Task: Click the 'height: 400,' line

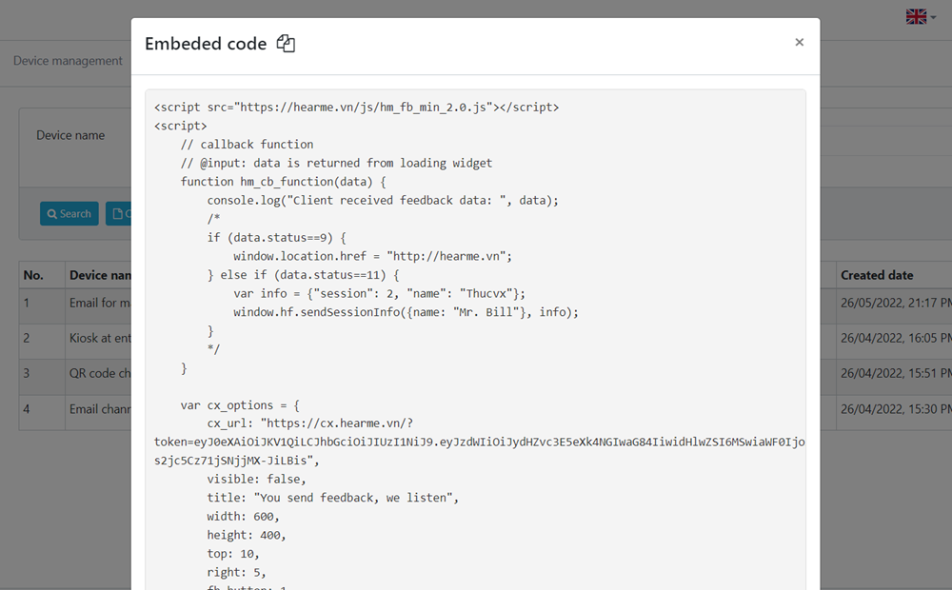Action: tap(246, 536)
